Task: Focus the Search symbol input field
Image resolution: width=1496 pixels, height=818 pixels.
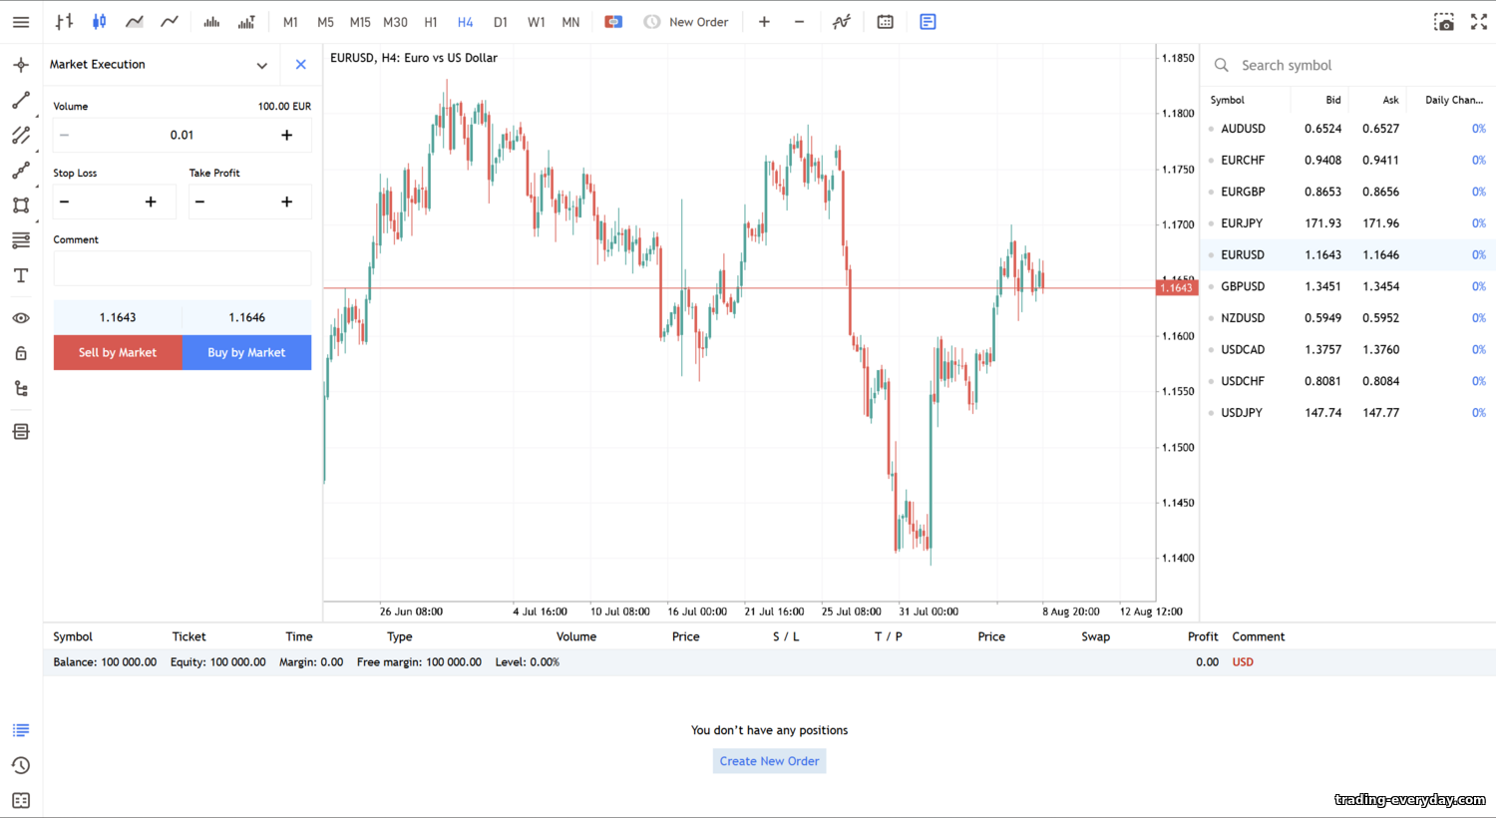Action: (x=1346, y=66)
